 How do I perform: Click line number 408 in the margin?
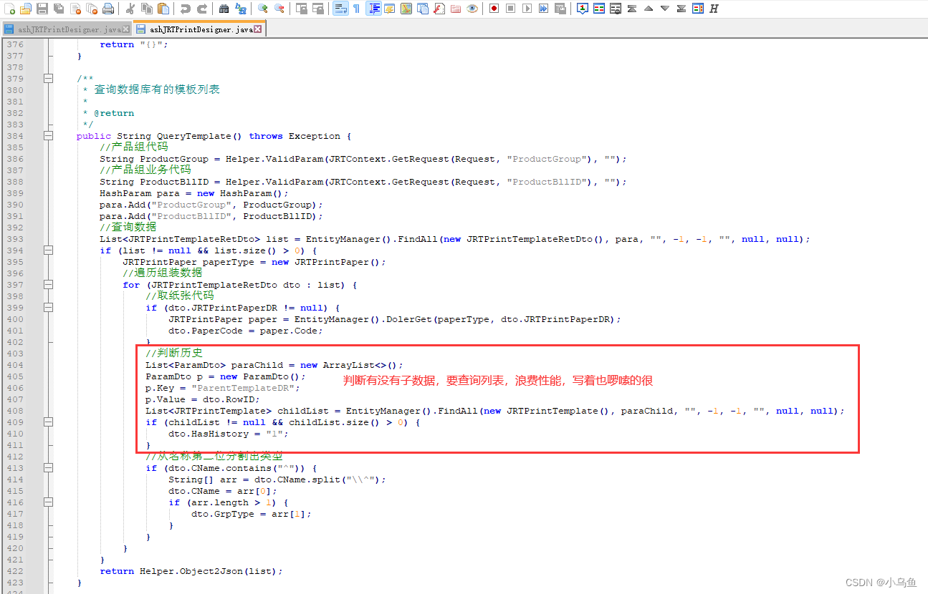(x=15, y=411)
